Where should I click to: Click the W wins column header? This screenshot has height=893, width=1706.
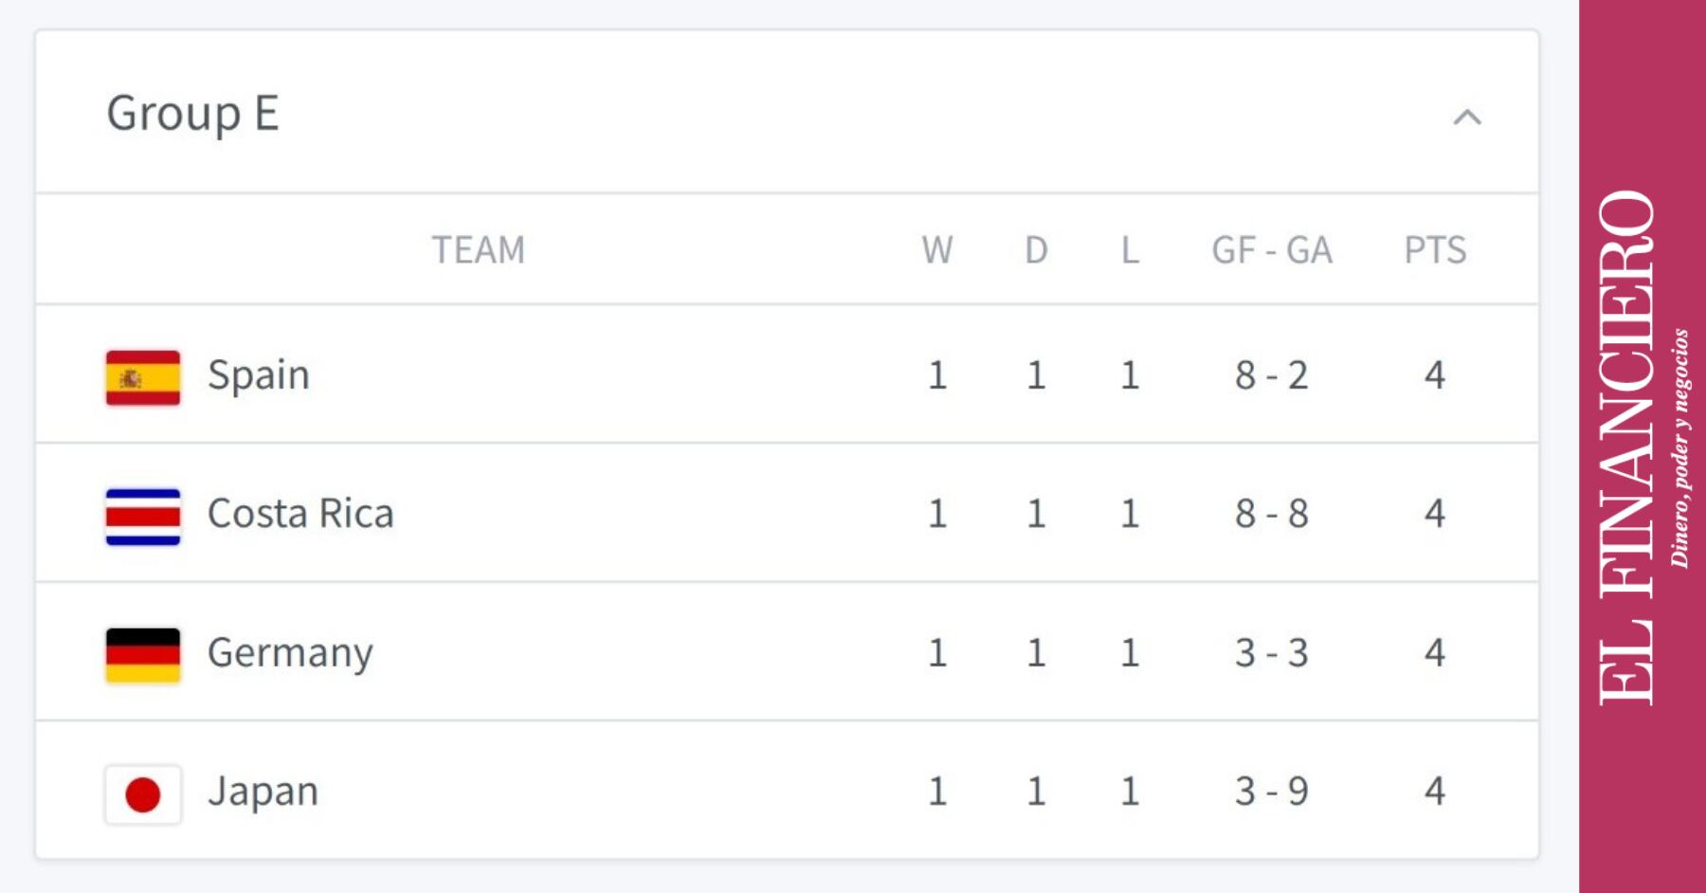[x=937, y=250]
